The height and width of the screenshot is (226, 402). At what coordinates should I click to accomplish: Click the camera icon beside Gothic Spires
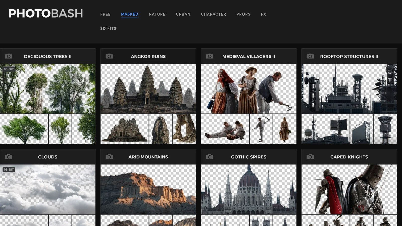[x=210, y=157]
